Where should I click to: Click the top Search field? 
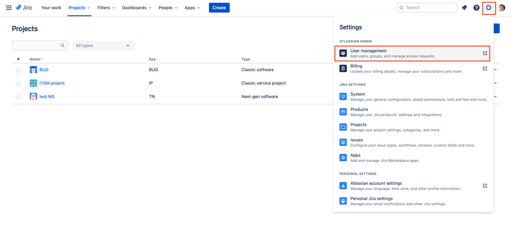[427, 8]
